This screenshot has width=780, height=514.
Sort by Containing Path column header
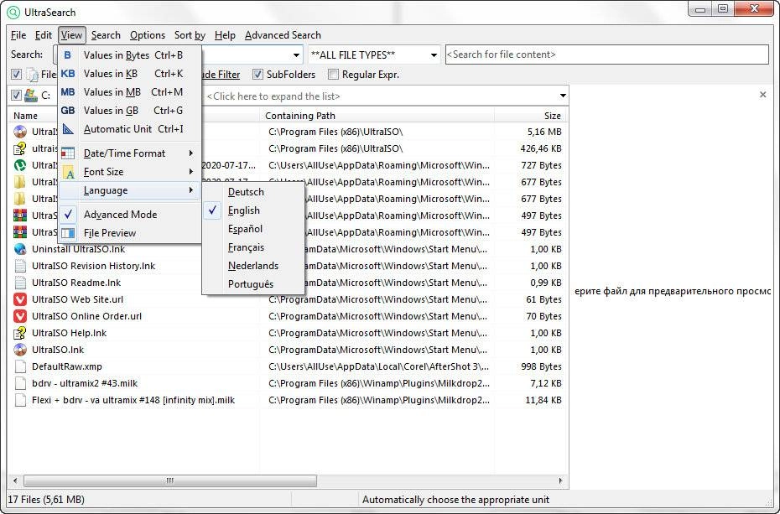coord(377,116)
